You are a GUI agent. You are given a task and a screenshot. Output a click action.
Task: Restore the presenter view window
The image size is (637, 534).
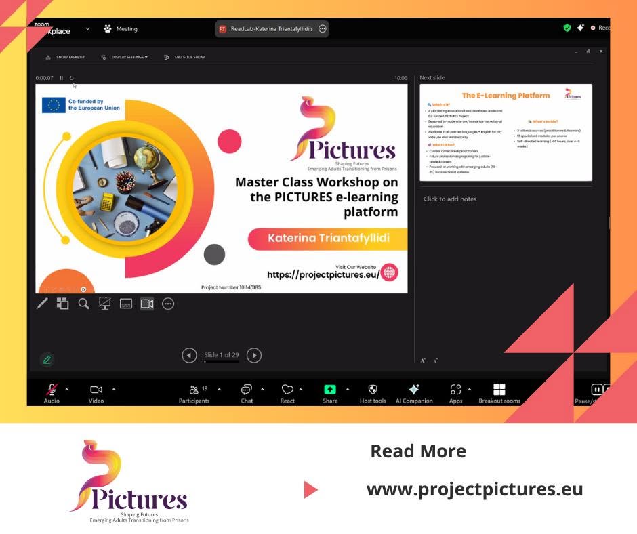click(x=588, y=52)
